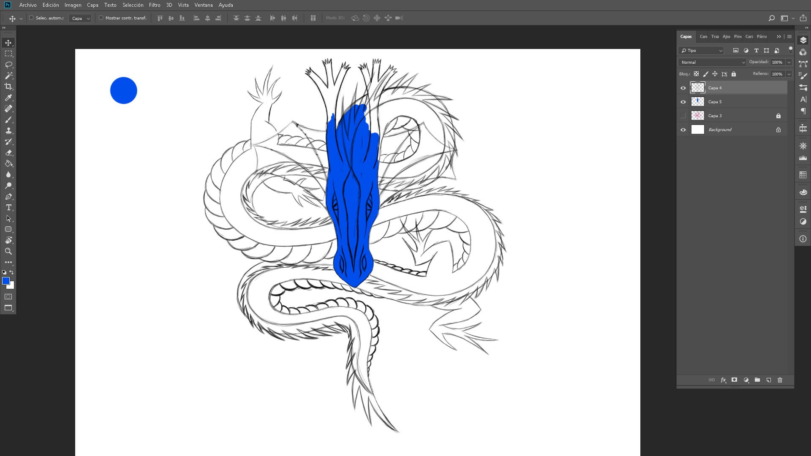Select the Zoom tool

(x=8, y=251)
